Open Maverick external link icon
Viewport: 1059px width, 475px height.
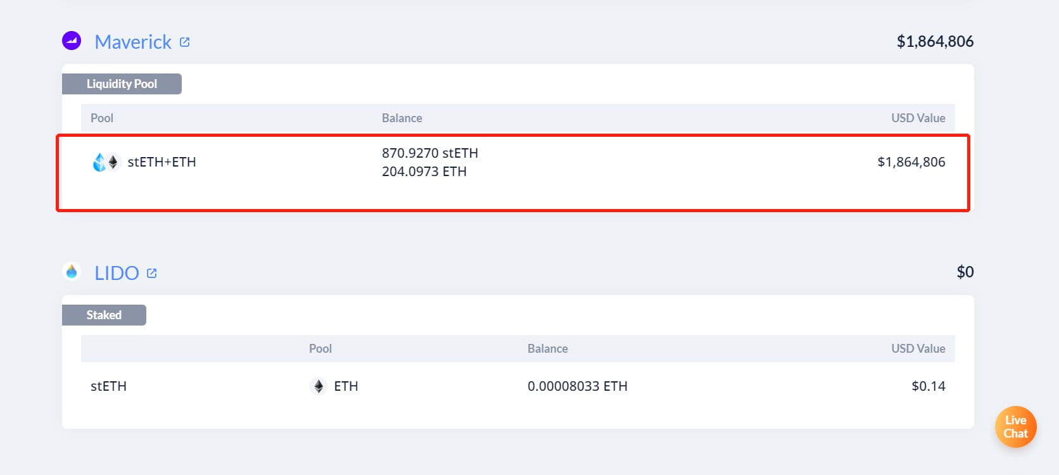[185, 42]
